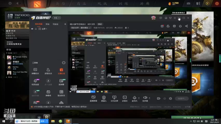Open stream settings gear beside 连接中 button
This screenshot has height=124, width=221.
pos(170,98)
